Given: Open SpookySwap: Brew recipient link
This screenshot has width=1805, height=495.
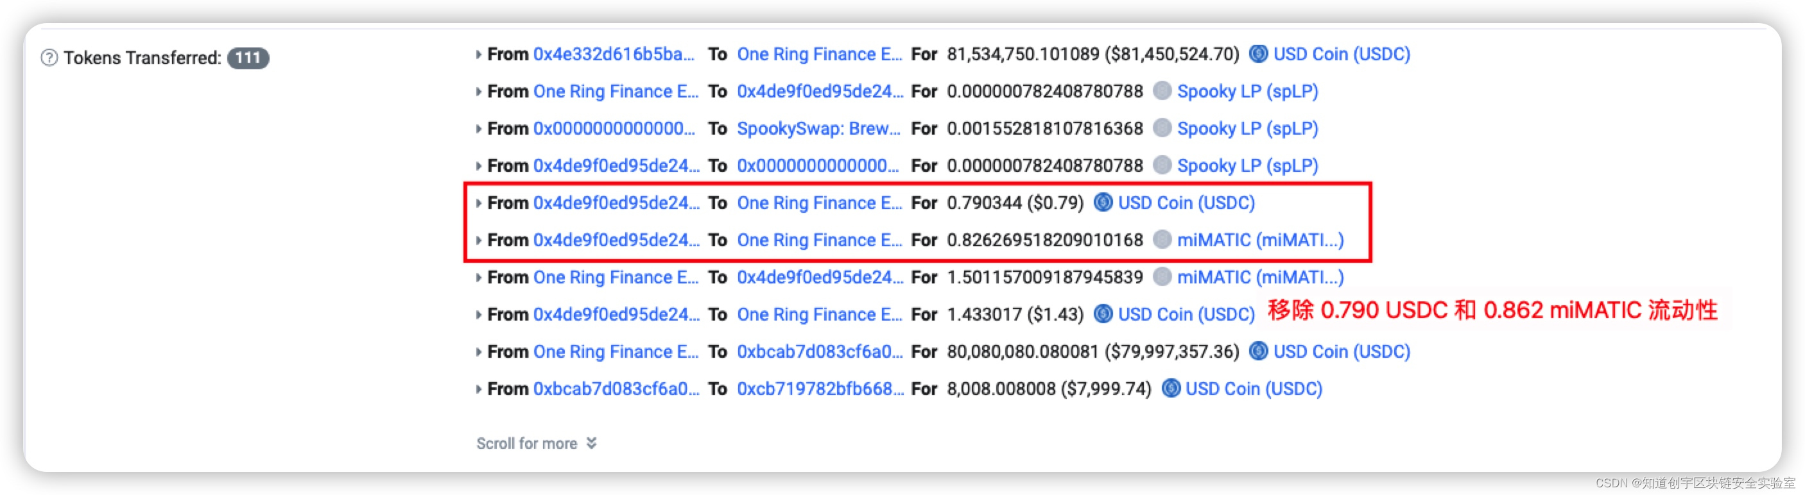Looking at the screenshot, I should [818, 128].
